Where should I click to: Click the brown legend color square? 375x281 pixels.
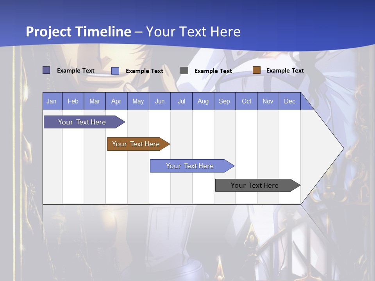click(256, 70)
